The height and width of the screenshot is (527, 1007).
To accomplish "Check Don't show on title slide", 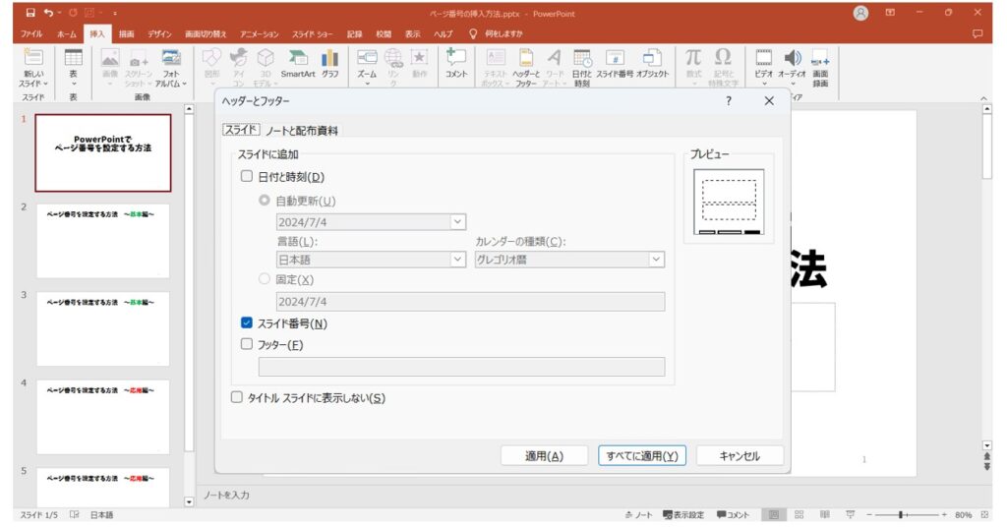I will 237,397.
